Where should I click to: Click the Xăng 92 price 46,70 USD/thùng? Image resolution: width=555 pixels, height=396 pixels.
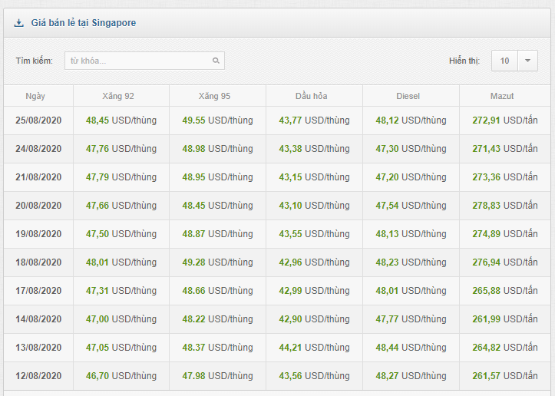coord(121,376)
